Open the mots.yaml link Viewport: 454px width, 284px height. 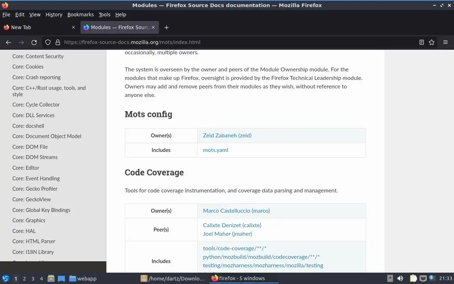[215, 150]
